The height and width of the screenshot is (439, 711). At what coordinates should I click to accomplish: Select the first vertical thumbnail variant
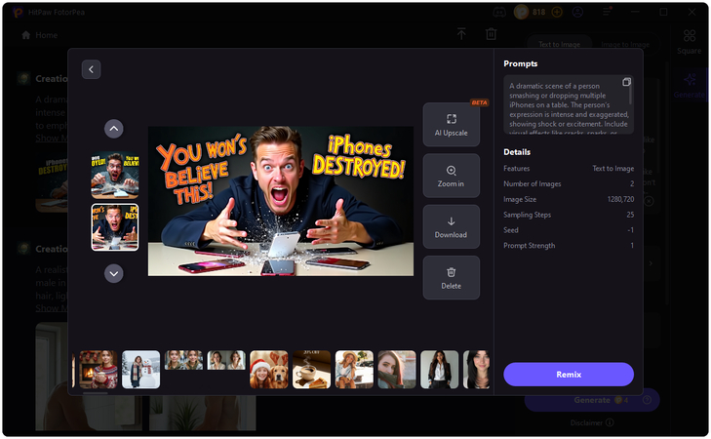115,176
